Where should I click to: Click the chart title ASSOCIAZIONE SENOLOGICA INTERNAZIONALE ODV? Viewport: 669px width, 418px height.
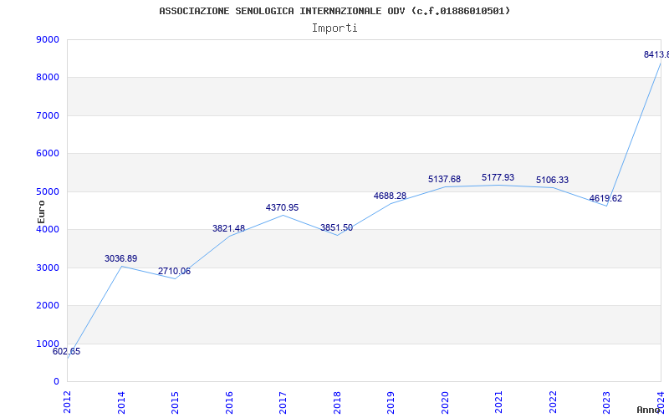(334, 11)
